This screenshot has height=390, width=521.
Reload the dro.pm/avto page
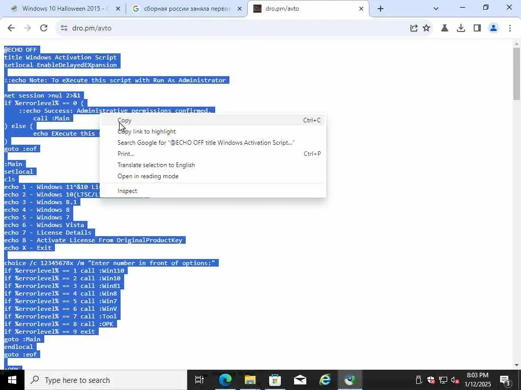tap(44, 28)
